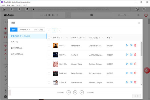150x100 pixels.
Task: Play the Morgan Wade track
Action: (x=127, y=64)
